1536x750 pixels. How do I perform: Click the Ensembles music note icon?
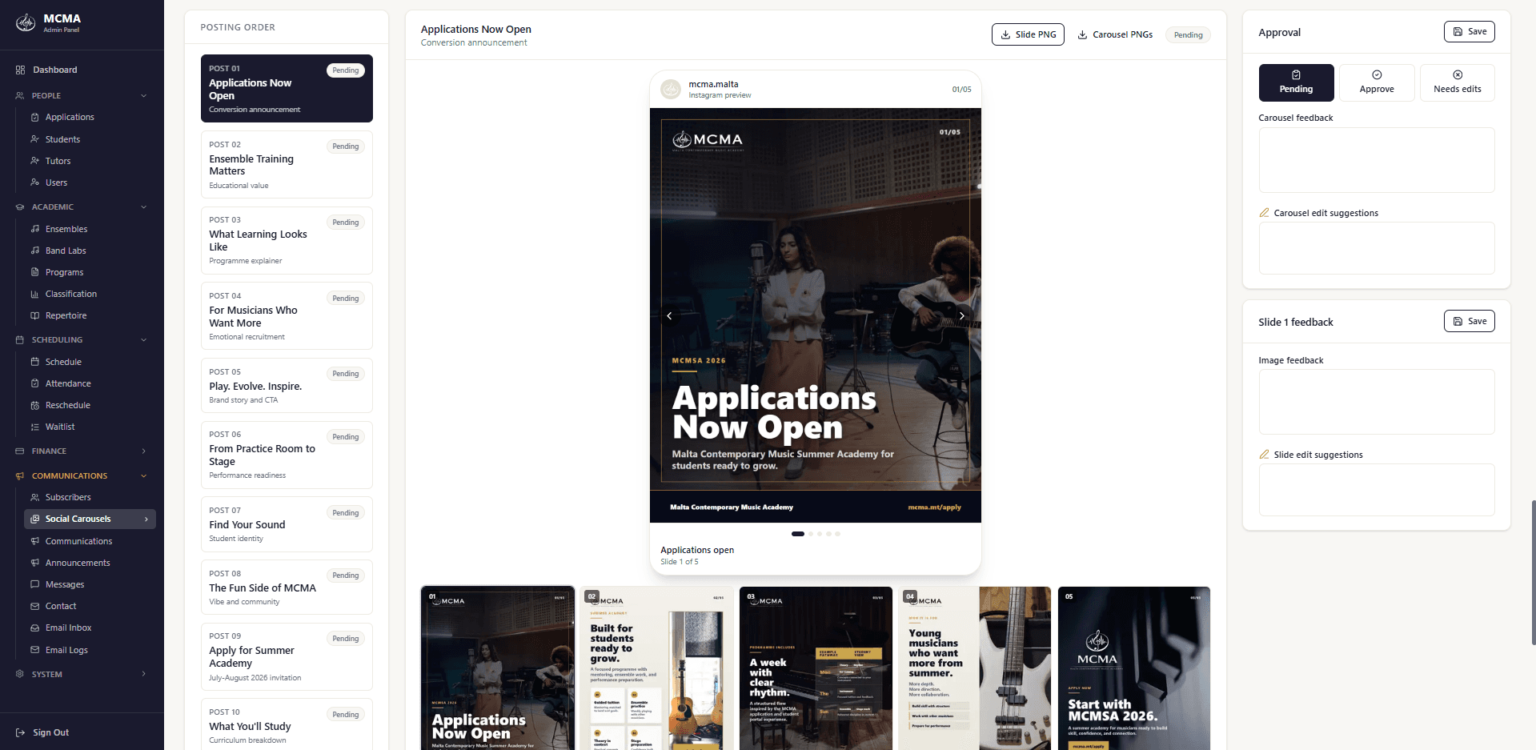tap(34, 229)
